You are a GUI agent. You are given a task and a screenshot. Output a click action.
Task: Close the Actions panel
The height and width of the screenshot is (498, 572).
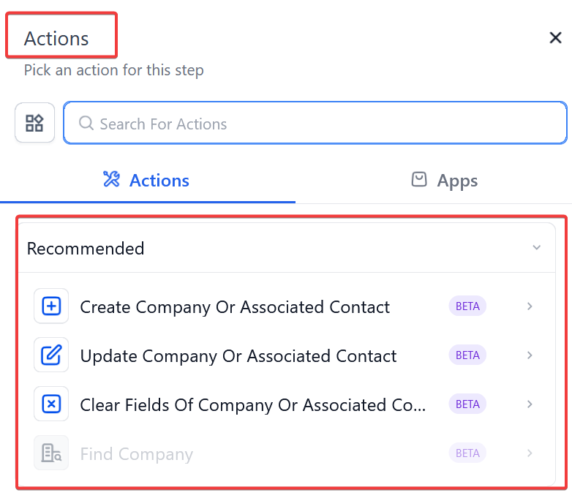click(555, 38)
